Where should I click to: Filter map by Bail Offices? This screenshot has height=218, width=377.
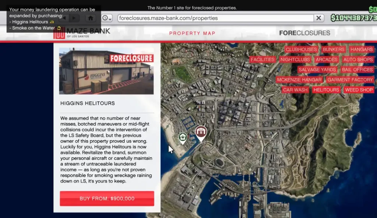357,70
